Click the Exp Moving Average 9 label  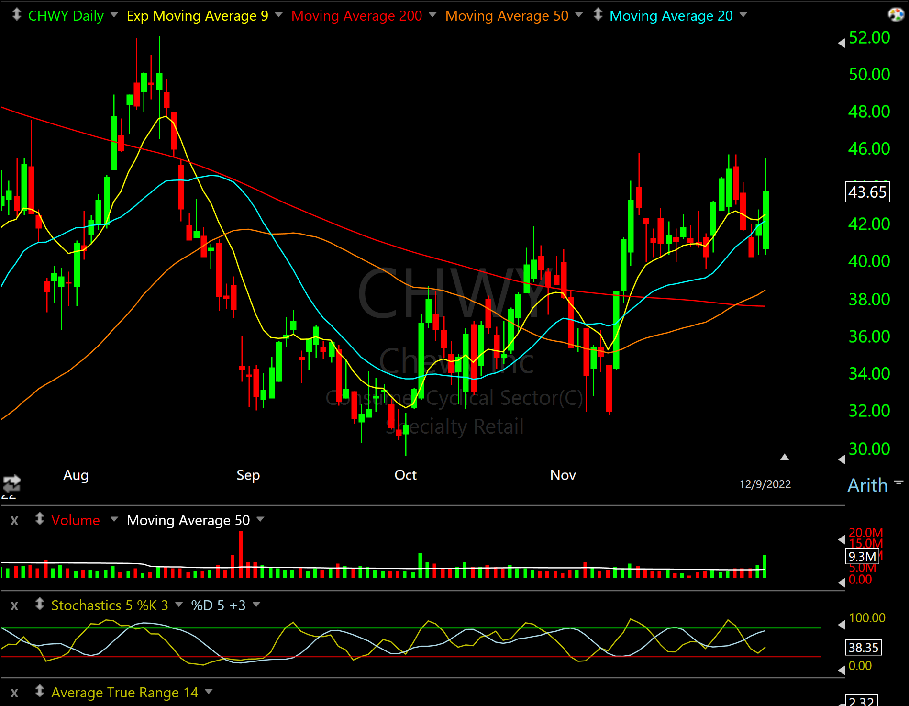pyautogui.click(x=197, y=16)
